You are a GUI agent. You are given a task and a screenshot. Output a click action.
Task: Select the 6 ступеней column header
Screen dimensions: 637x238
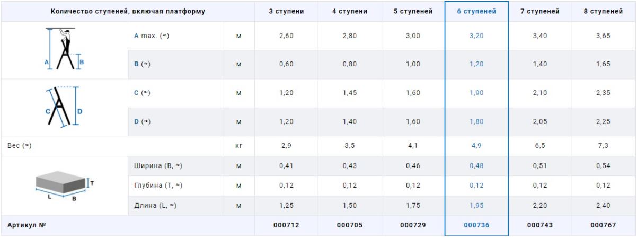[476, 11]
